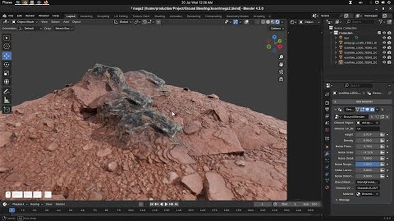Collapse the Collection in outliner
Image resolution: width=394 pixels, height=221 pixels.
tap(331, 33)
